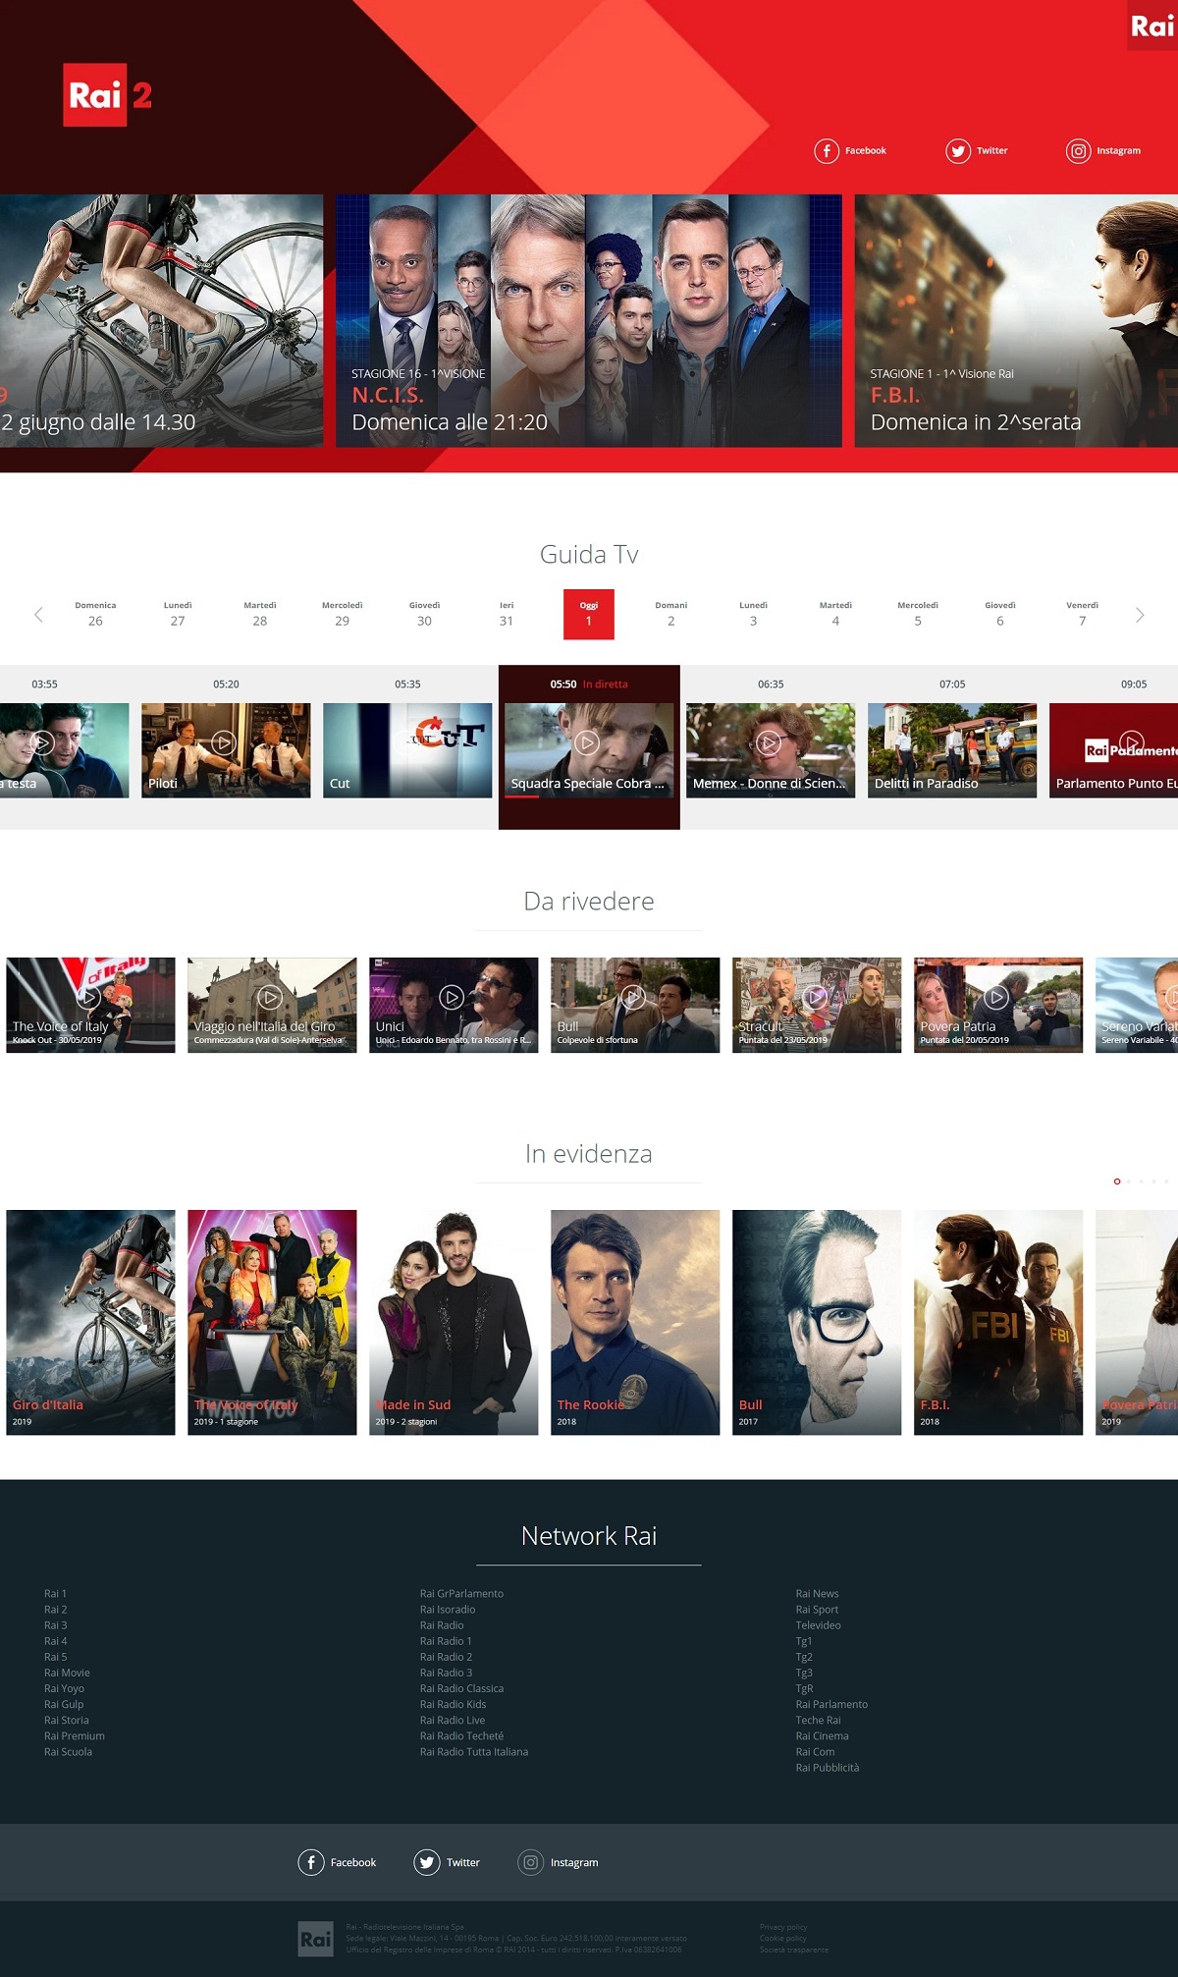This screenshot has height=1977, width=1178.
Task: Show next days in Guida Tv
Action: (x=1140, y=615)
